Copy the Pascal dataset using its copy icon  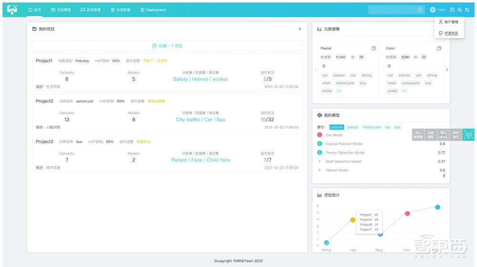pos(374,49)
